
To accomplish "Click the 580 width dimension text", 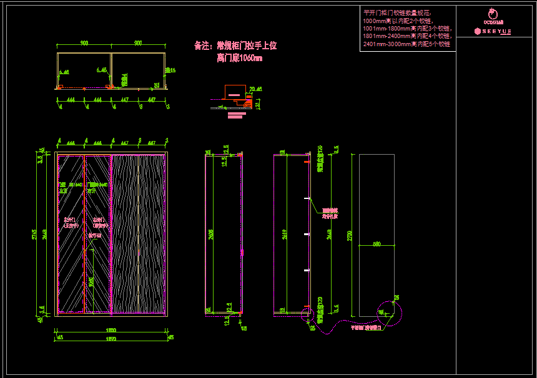I will [377, 245].
